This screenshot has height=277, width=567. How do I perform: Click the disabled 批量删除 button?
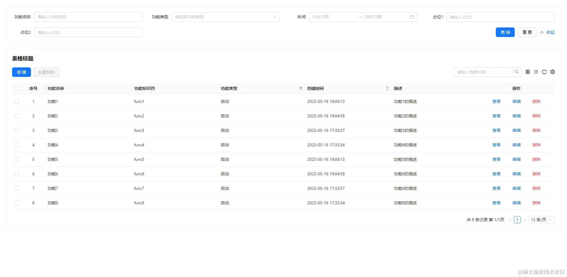pyautogui.click(x=46, y=72)
